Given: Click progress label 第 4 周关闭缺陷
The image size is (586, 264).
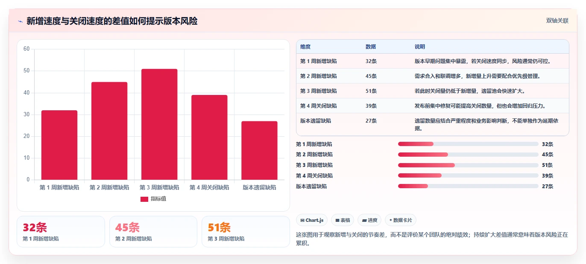Looking at the screenshot, I should click(x=314, y=176).
